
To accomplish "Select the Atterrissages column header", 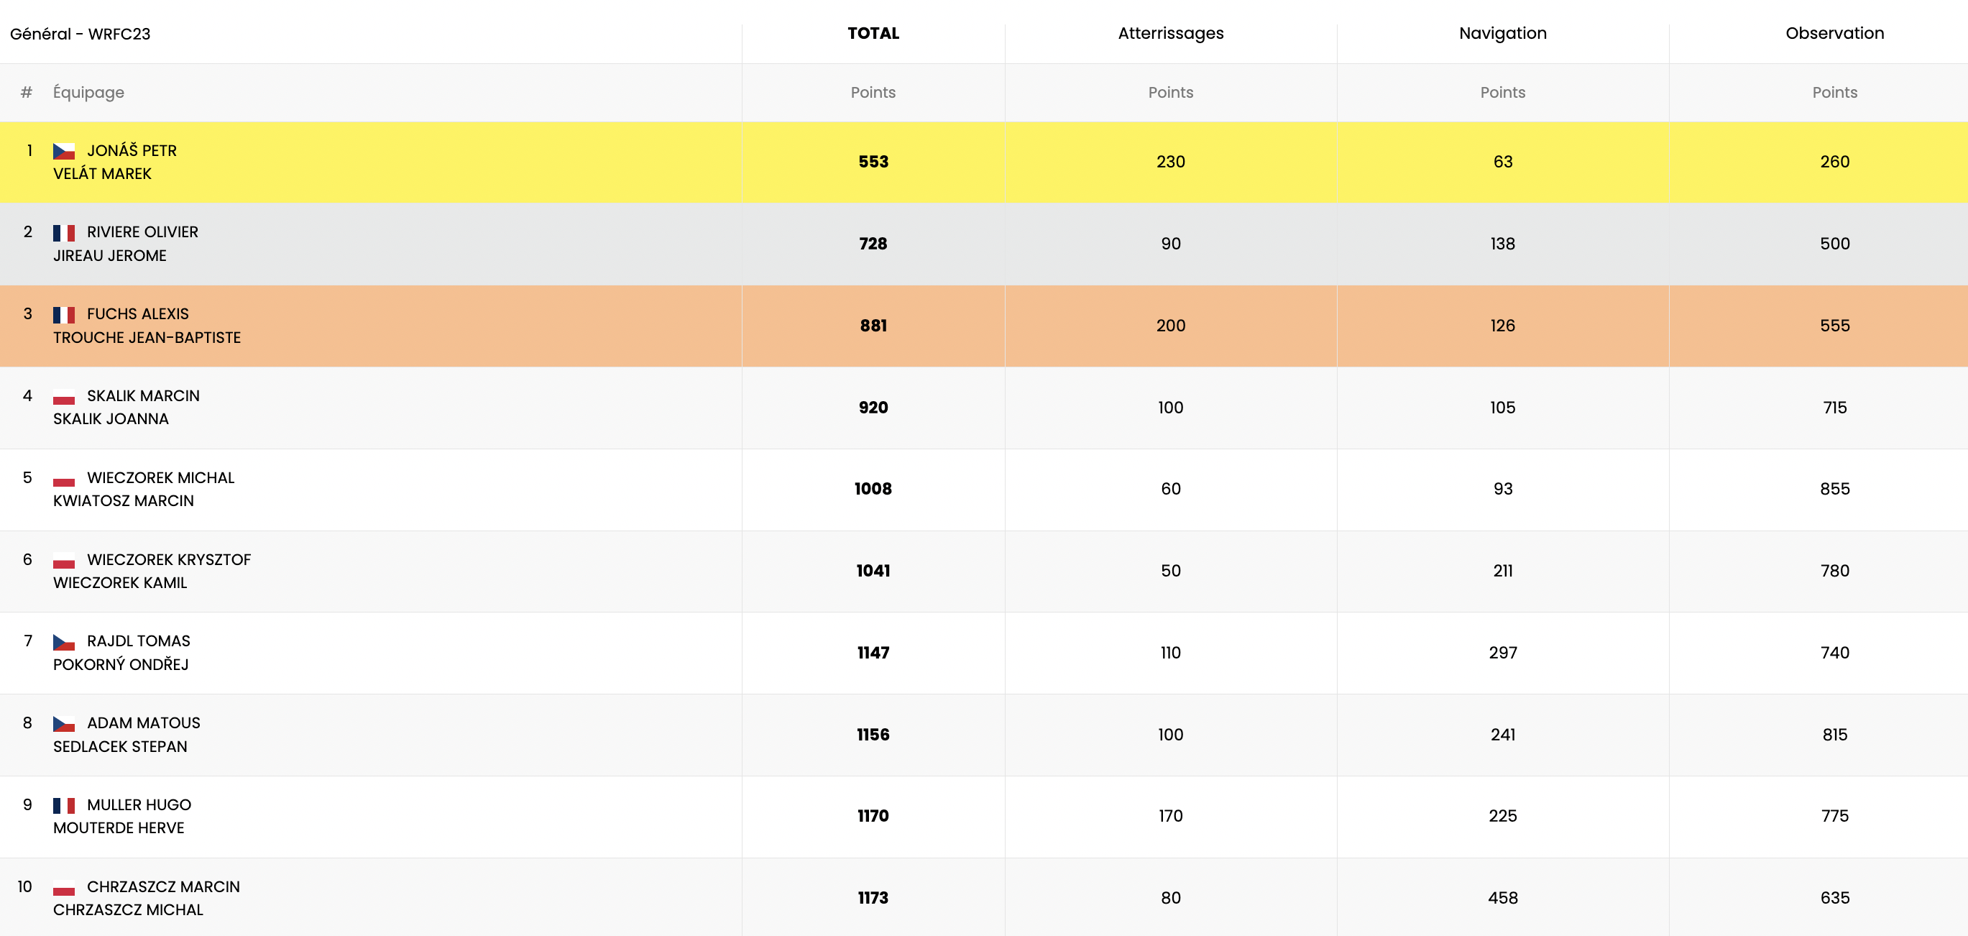I will click(x=1170, y=34).
